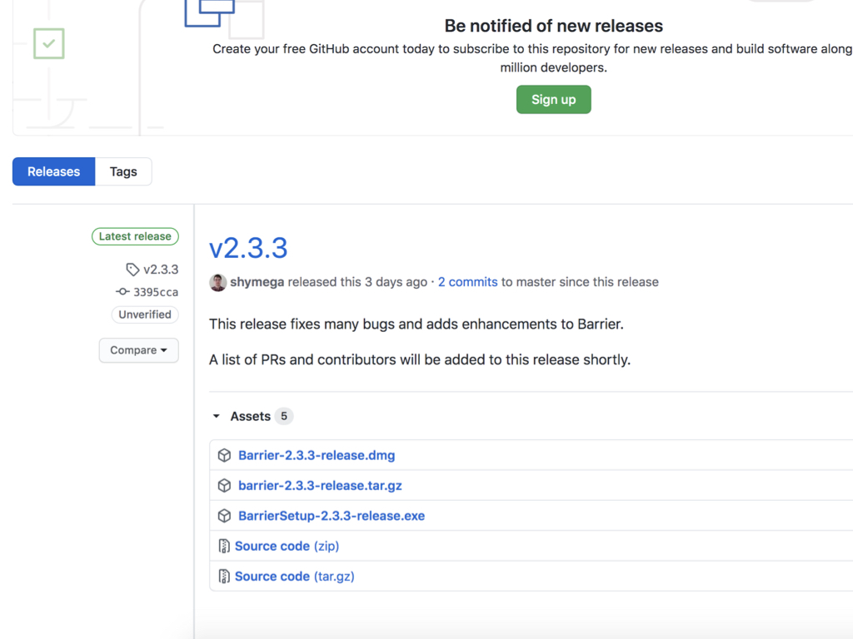Viewport: 853px width, 639px height.
Task: Click text 'This release fixes many bugs'
Action: coord(302,324)
